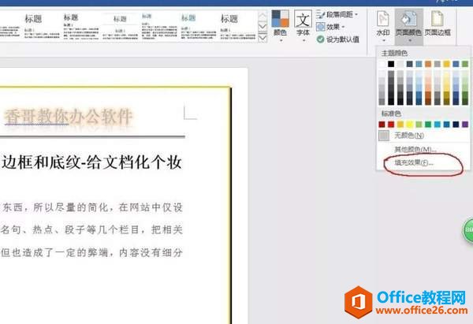Select orange standard color swatch
The width and height of the screenshot is (473, 324).
[400, 125]
